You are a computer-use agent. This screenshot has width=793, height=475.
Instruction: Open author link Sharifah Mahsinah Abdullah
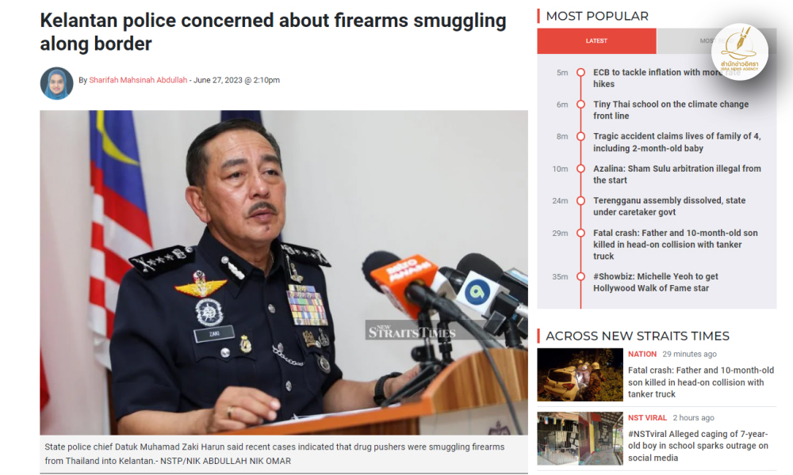pyautogui.click(x=138, y=80)
